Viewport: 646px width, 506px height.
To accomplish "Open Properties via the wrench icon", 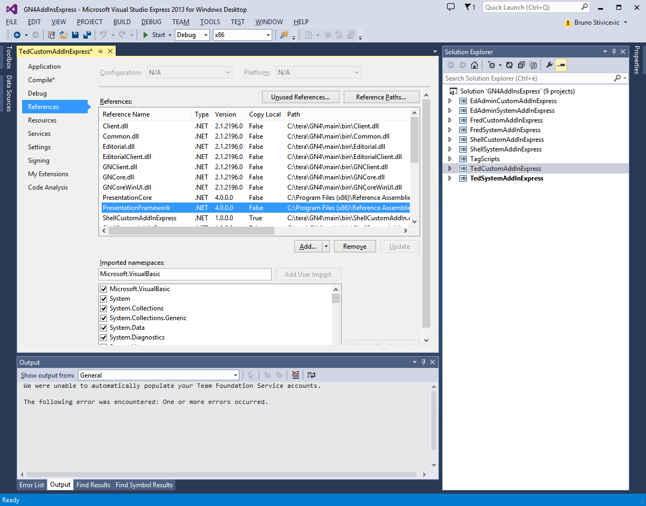I will click(x=549, y=65).
